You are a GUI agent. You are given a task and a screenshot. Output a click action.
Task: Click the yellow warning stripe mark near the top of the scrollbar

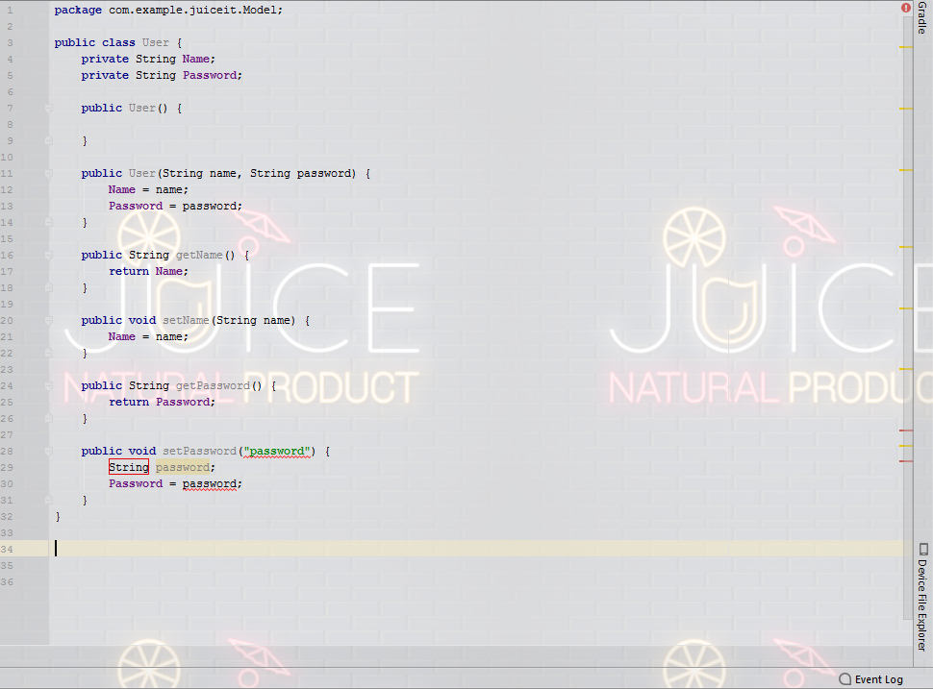[x=906, y=47]
